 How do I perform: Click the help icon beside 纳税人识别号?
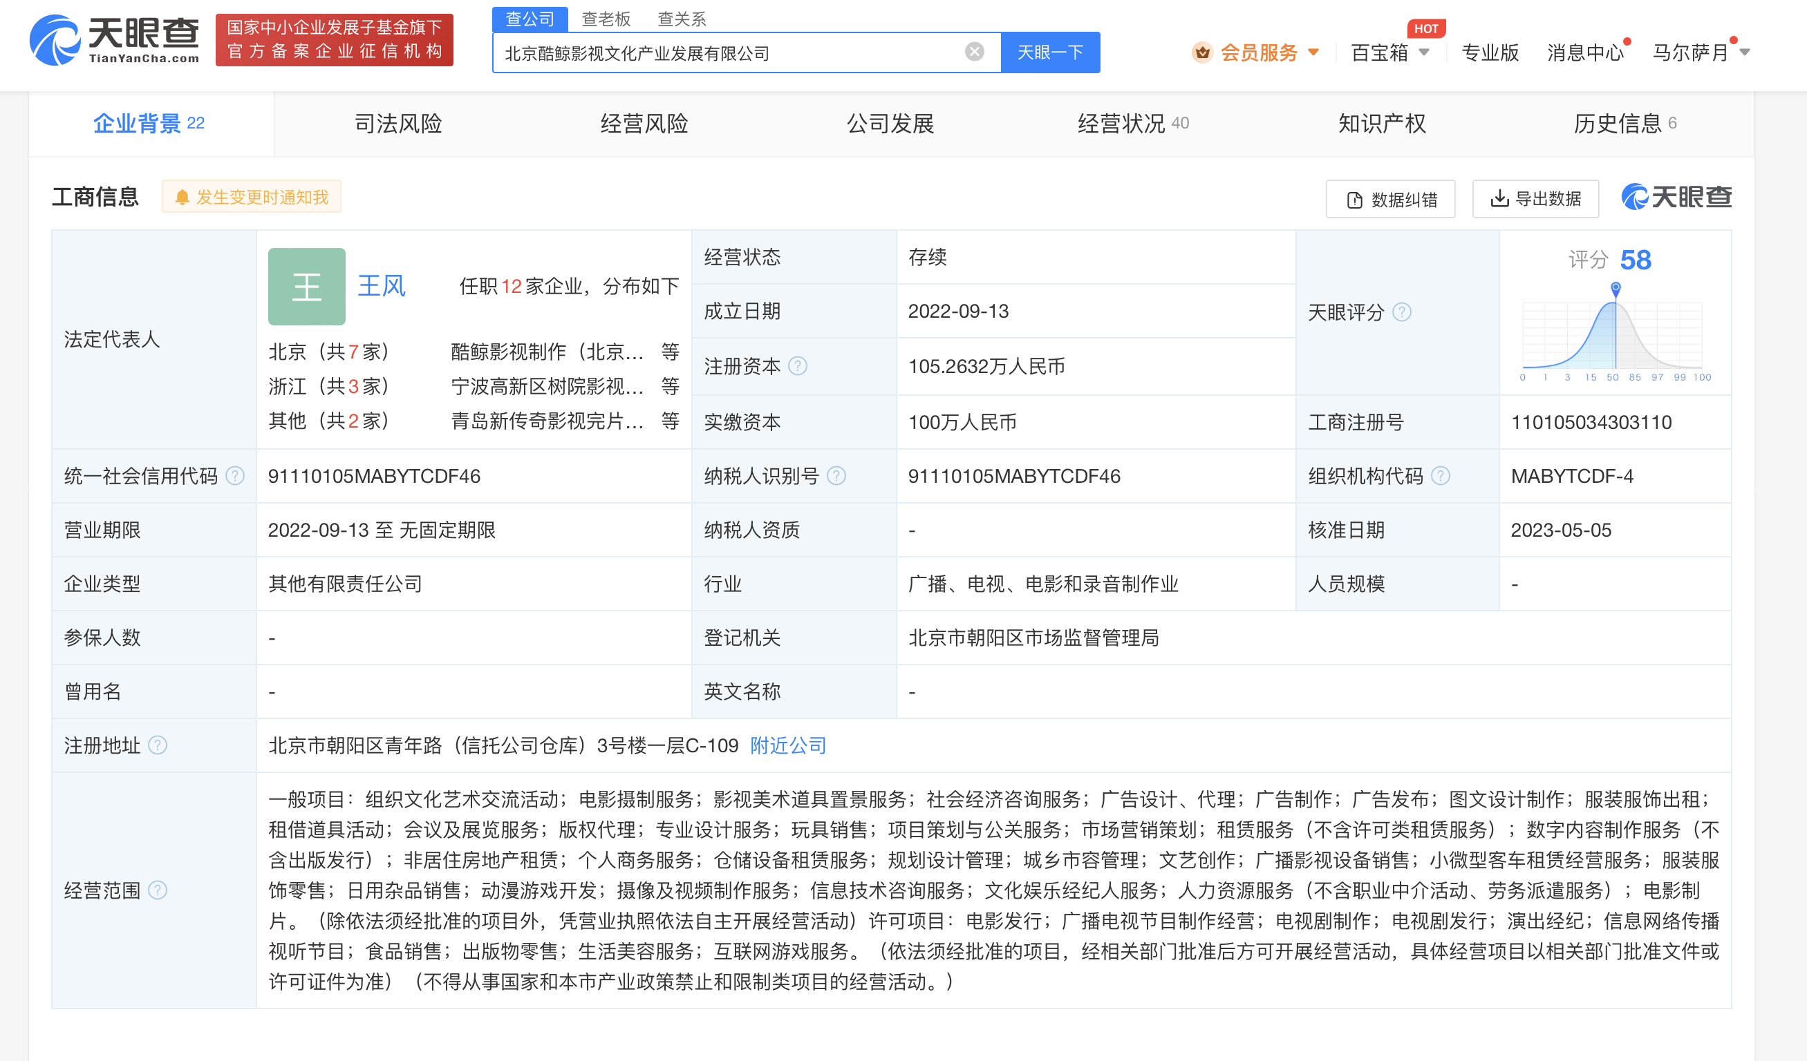tap(836, 476)
